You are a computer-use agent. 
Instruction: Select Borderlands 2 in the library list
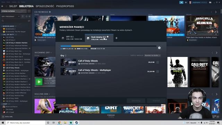10,29
